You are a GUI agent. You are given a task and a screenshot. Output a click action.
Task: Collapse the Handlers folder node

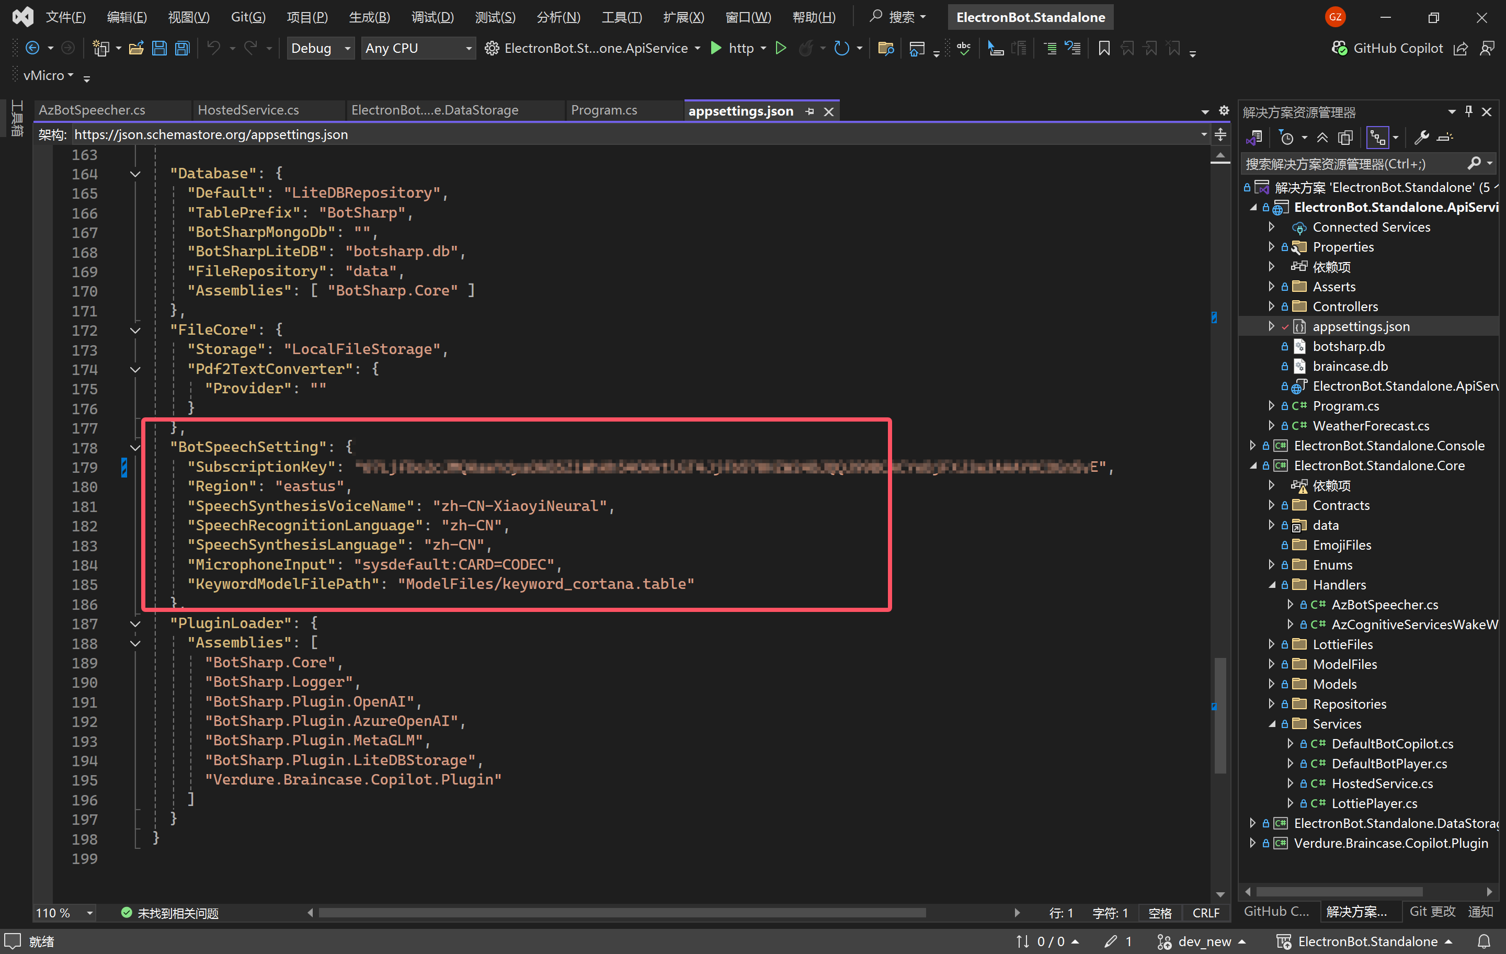1271,585
